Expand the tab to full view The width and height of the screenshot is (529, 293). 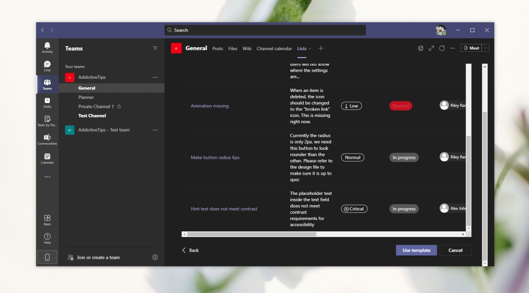tap(431, 48)
